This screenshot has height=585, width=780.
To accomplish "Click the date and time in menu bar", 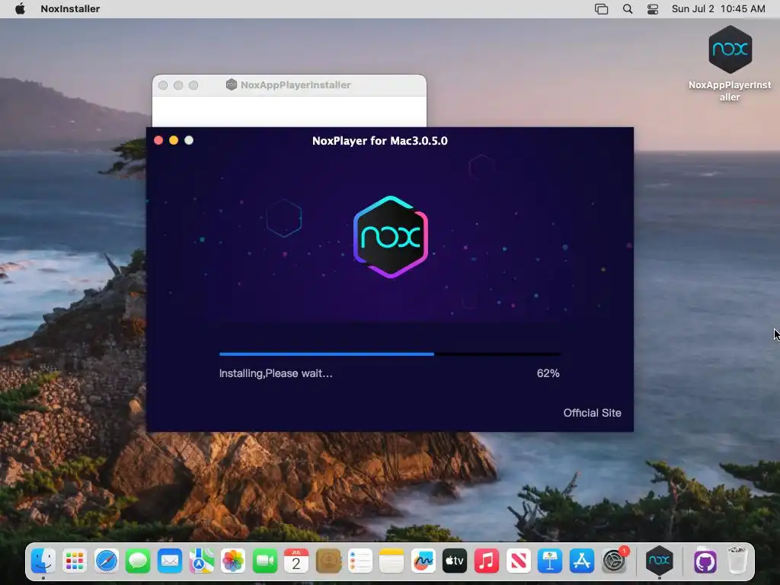I will pyautogui.click(x=718, y=8).
